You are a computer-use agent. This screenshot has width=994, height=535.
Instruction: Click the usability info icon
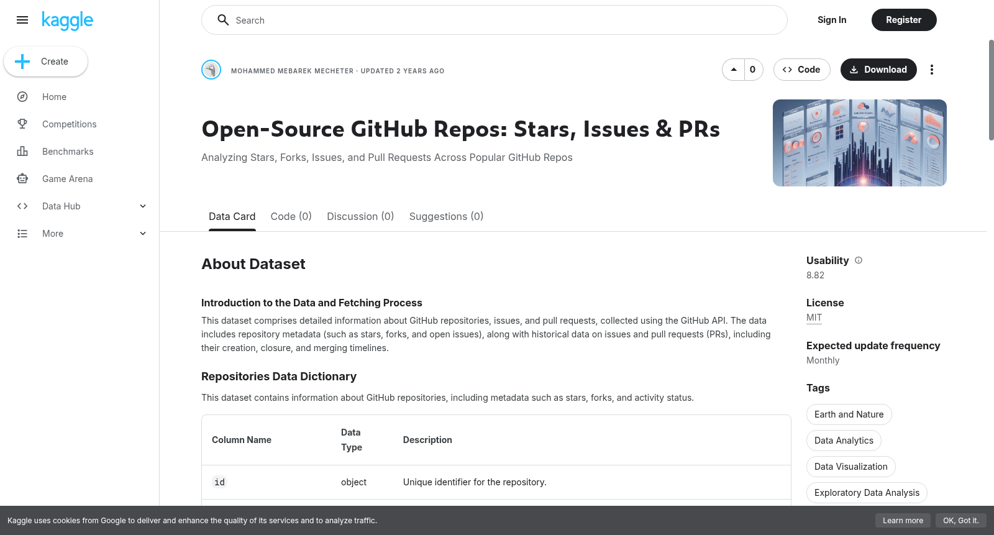[859, 260]
